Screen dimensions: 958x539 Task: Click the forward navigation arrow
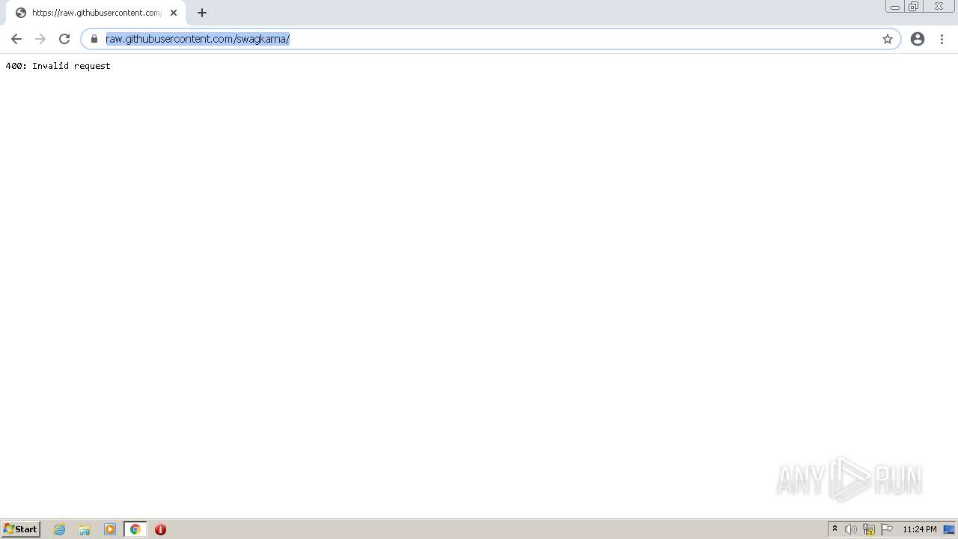[40, 39]
